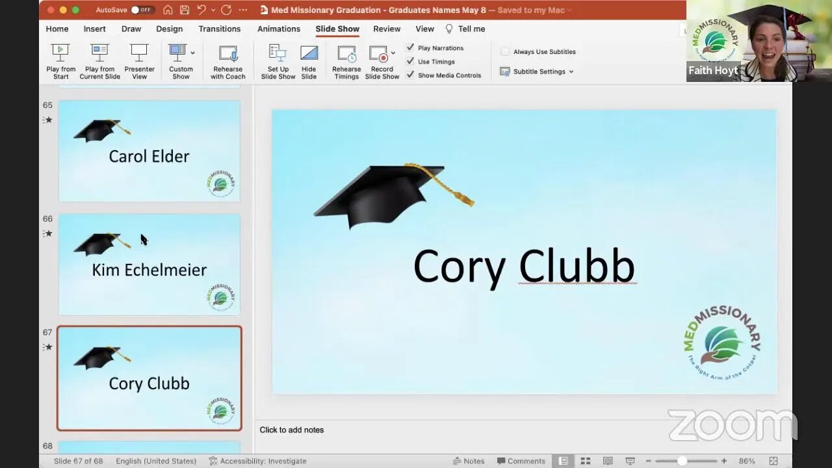Open the Undo history dropdown arrow

click(x=213, y=10)
